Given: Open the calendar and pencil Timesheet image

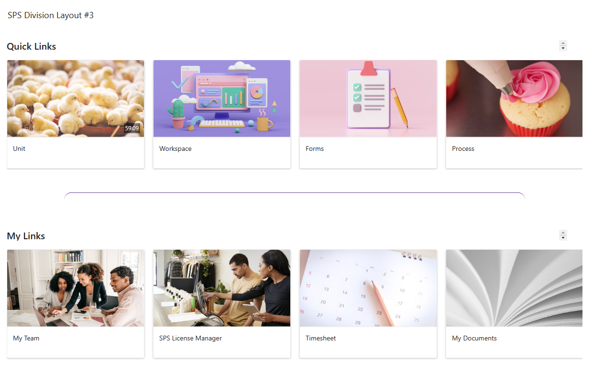Looking at the screenshot, I should [x=368, y=288].
